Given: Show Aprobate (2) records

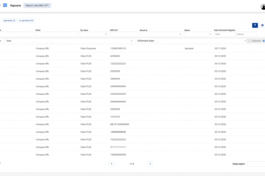Looking at the screenshot, I should (x=9, y=20).
